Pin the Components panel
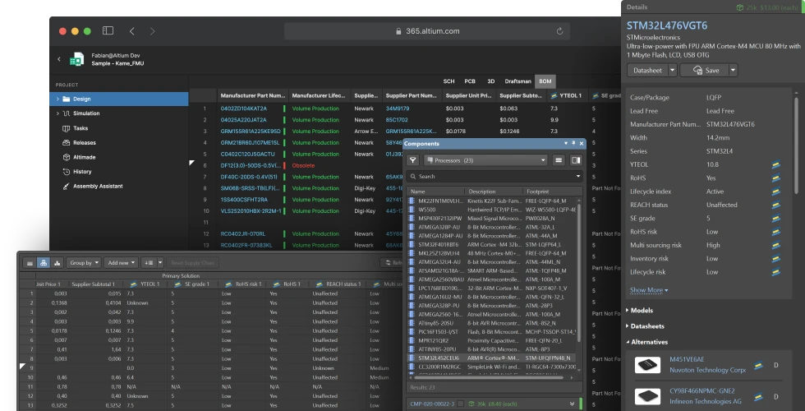 coord(573,143)
